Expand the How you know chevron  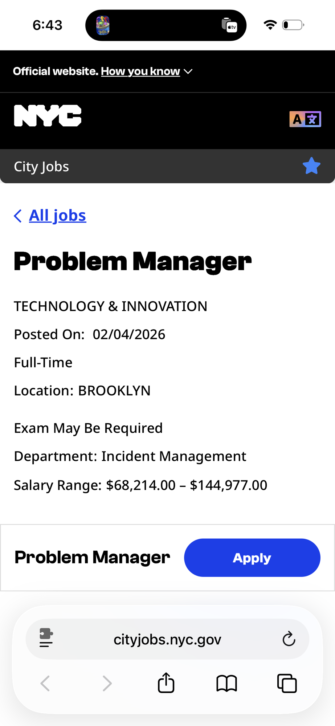(x=188, y=72)
